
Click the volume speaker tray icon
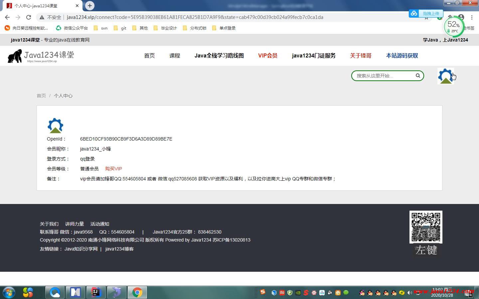click(x=410, y=293)
